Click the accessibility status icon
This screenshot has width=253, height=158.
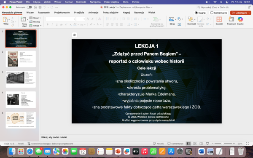pos(29,144)
